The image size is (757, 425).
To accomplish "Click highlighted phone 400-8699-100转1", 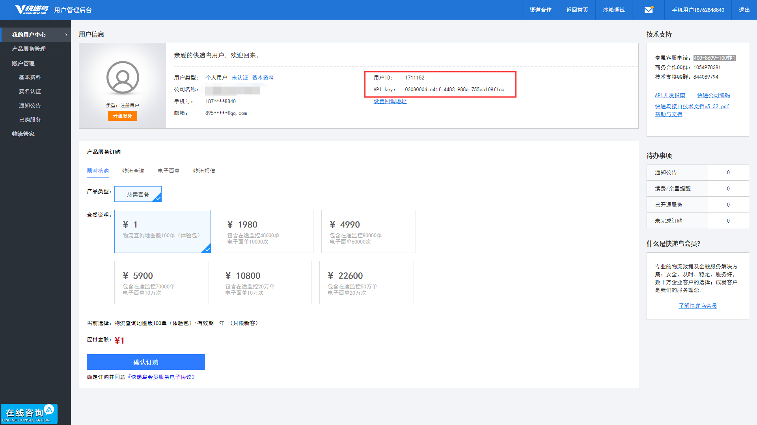I will point(714,58).
